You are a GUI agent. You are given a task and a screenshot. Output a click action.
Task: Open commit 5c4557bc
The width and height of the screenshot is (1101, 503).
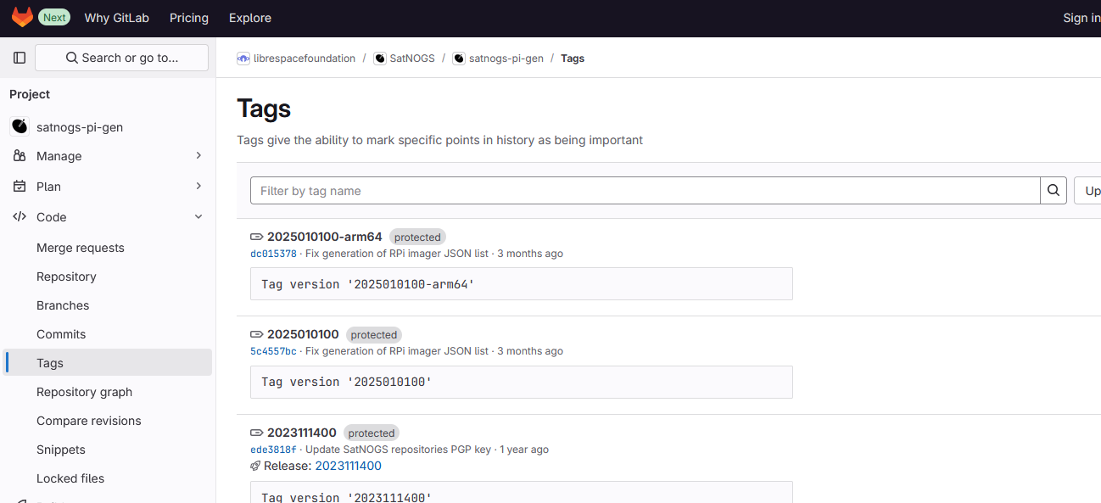coord(273,351)
